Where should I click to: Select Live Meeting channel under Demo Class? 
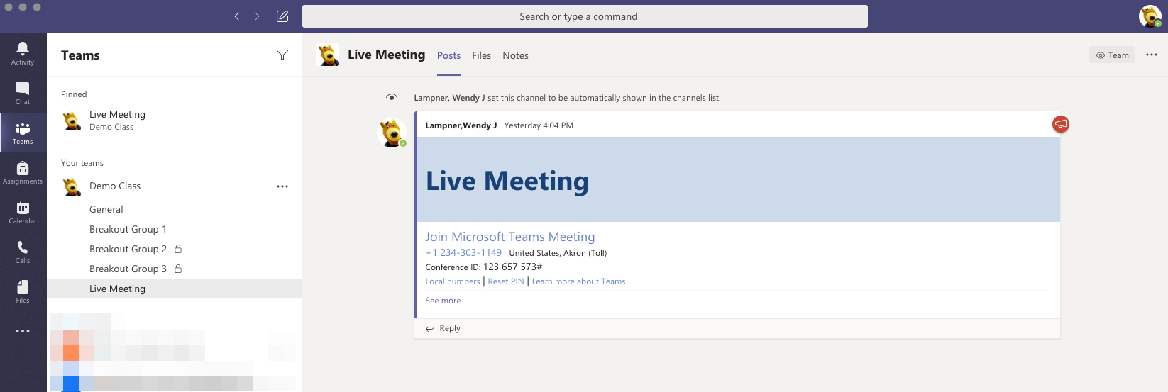(175, 289)
